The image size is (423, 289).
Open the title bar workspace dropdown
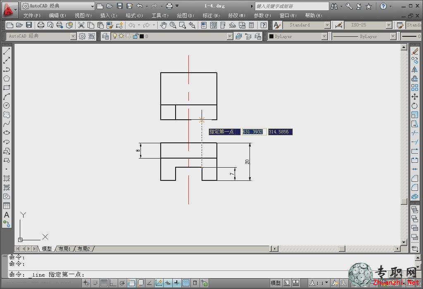[93, 6]
